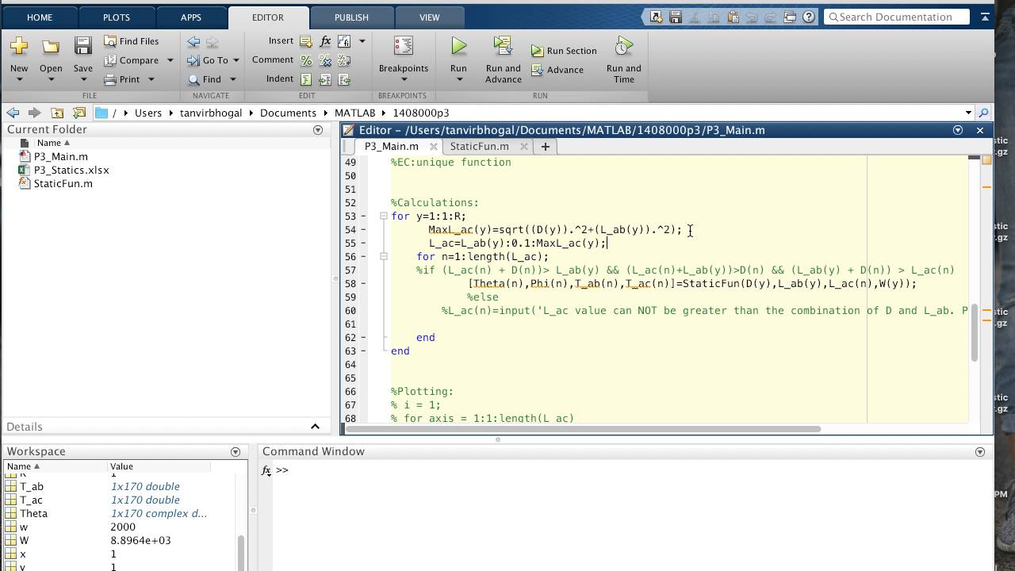
Task: Select Theta variable in Workspace
Action: (33, 514)
